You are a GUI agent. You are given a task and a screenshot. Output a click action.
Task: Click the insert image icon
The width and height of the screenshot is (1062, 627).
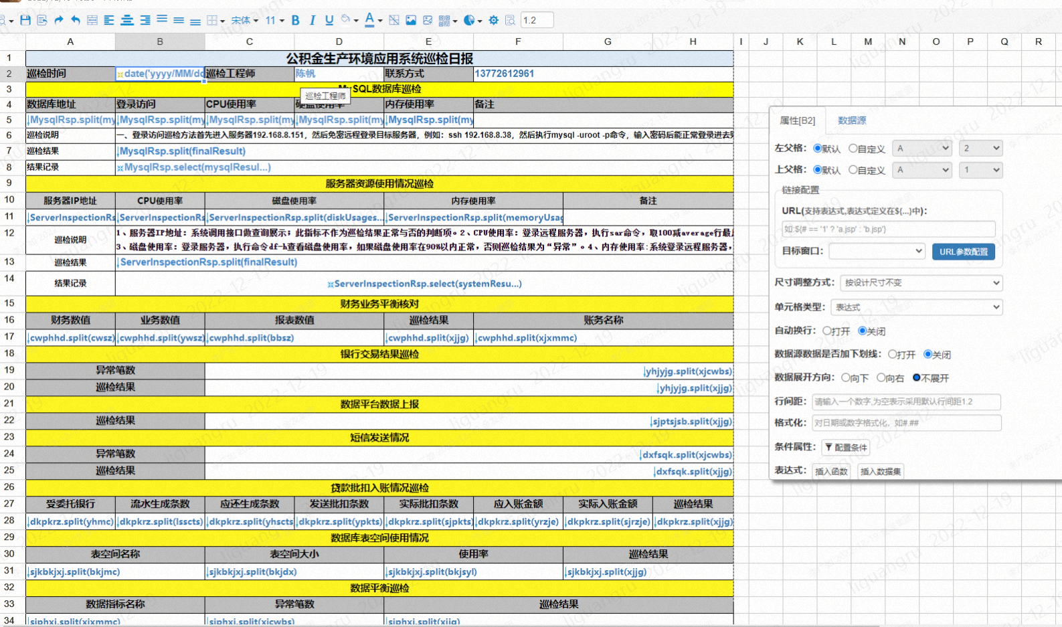(411, 20)
